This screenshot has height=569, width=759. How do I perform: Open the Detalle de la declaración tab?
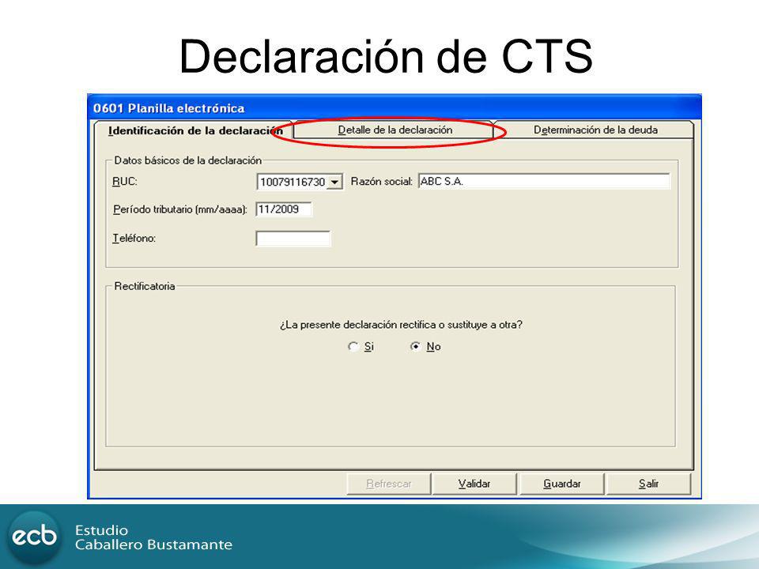pyautogui.click(x=395, y=130)
